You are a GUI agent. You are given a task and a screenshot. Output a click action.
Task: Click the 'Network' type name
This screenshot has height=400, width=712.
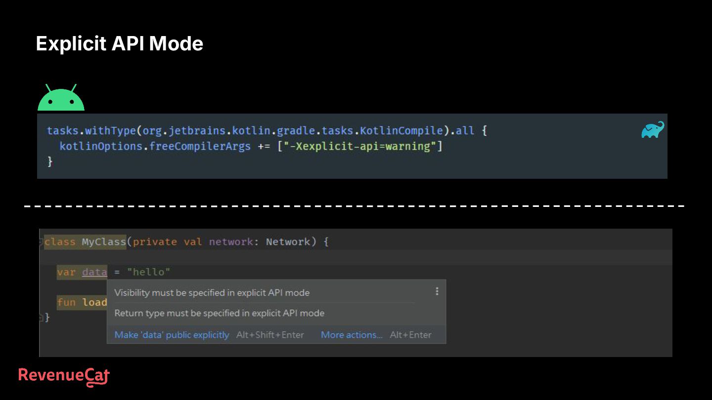pyautogui.click(x=288, y=242)
